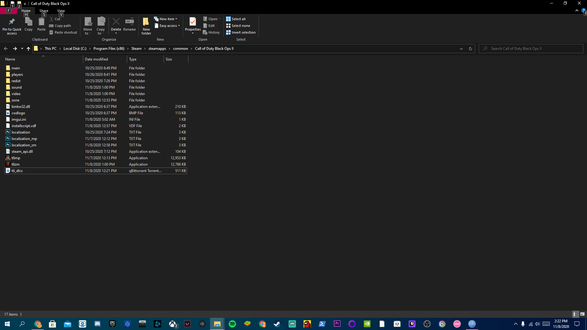Sort by the Name column header
The width and height of the screenshot is (587, 330).
click(43, 59)
